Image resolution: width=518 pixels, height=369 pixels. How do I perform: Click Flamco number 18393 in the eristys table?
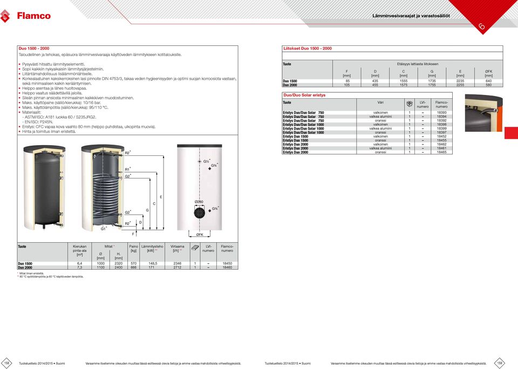click(x=442, y=113)
